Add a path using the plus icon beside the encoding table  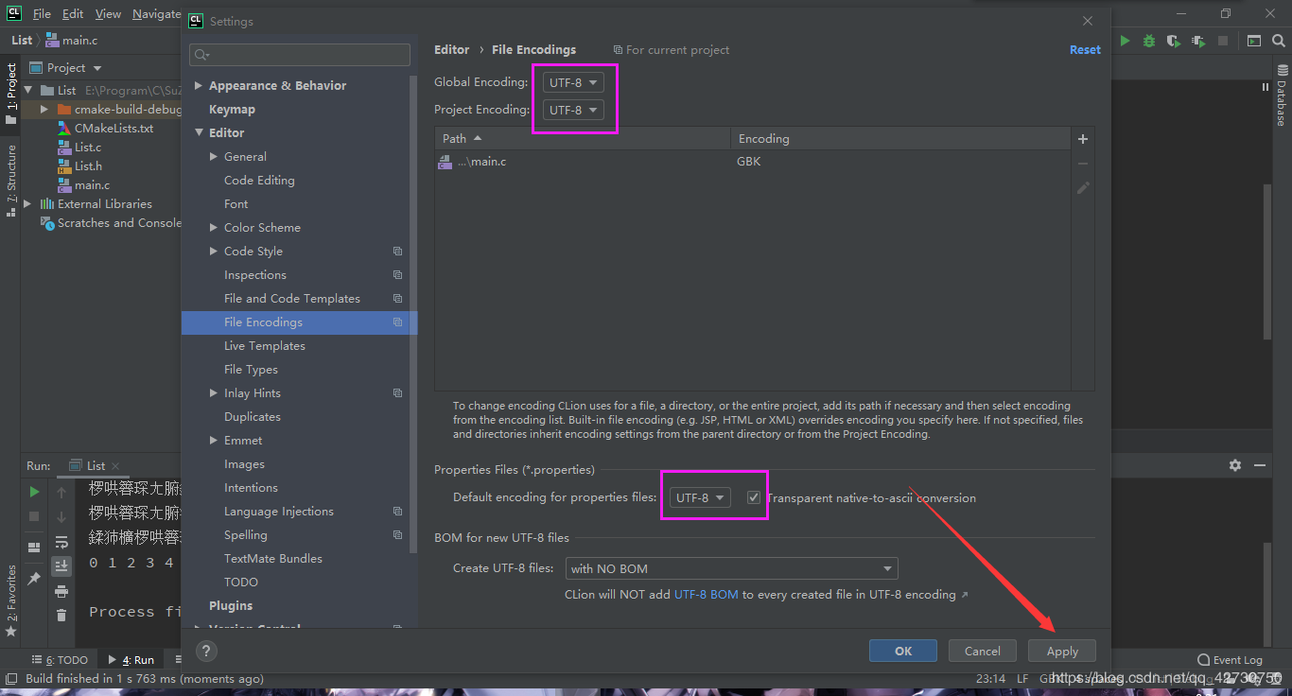coord(1083,139)
